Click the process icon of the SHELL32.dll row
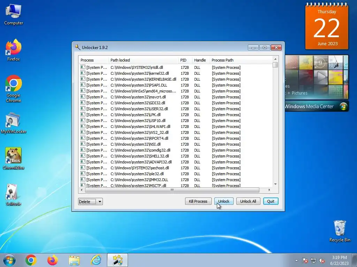 click(x=83, y=156)
